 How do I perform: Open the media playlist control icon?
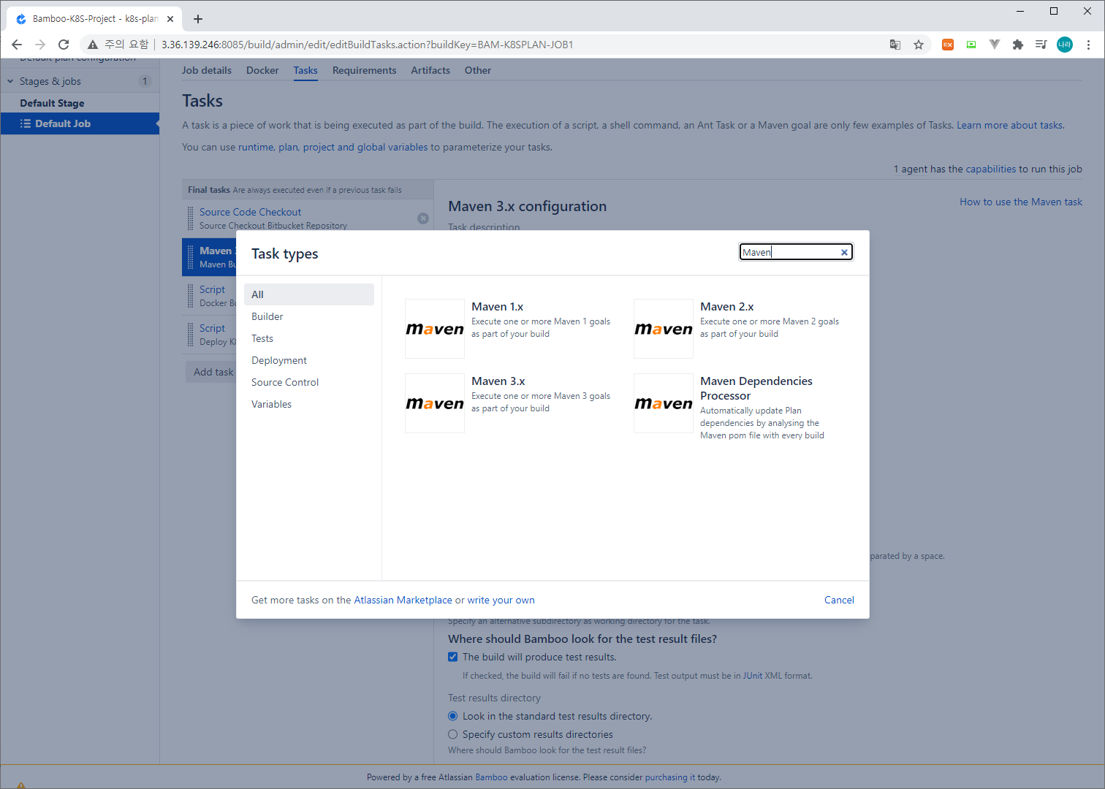click(x=1041, y=45)
